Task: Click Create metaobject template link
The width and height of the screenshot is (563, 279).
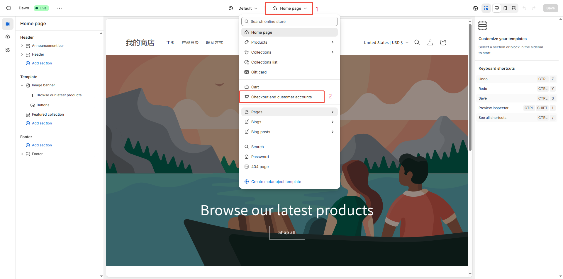Action: [x=276, y=182]
